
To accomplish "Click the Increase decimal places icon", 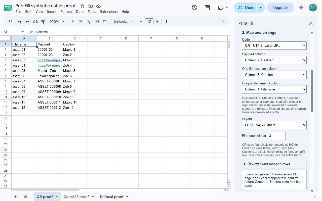I will click(97, 22).
